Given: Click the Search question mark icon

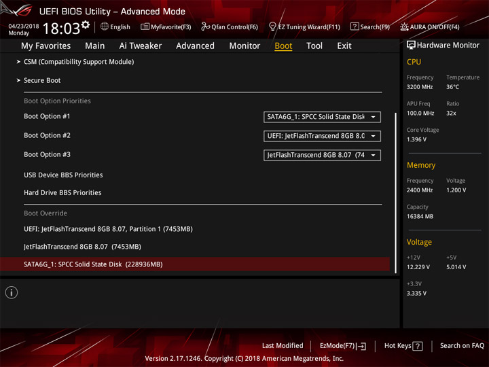Looking at the screenshot, I should point(355,27).
